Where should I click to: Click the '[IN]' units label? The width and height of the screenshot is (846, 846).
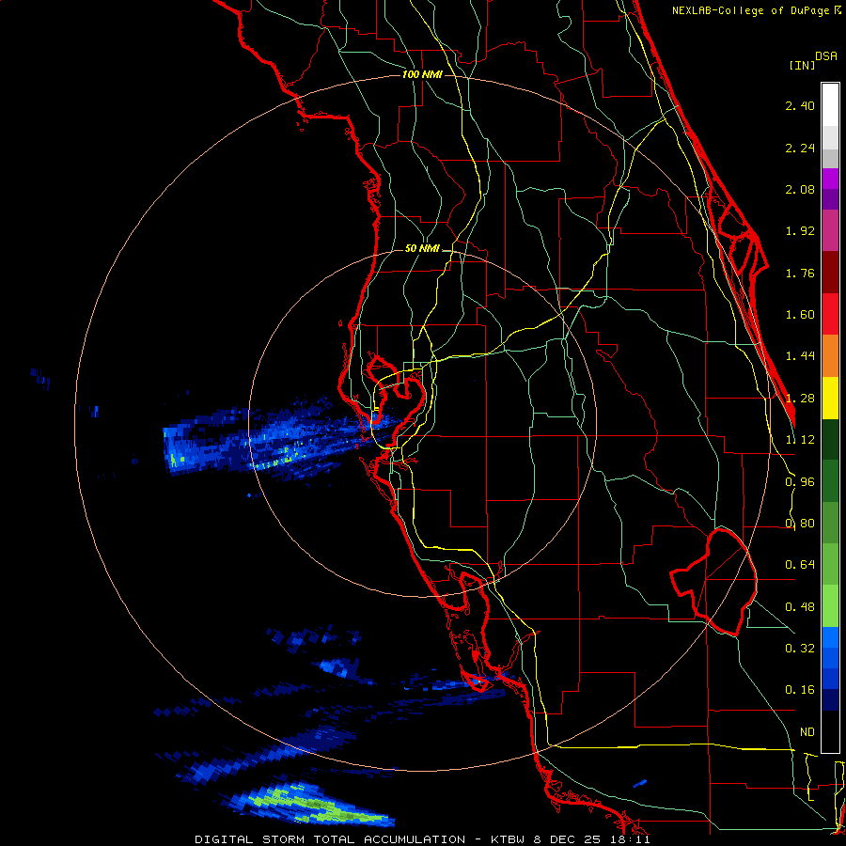coord(803,65)
